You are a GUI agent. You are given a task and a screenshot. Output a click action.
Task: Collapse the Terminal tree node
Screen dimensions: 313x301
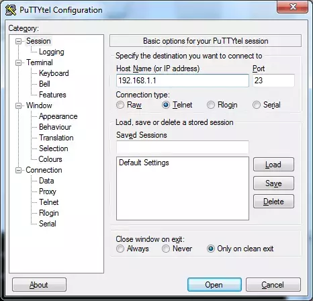(x=18, y=62)
